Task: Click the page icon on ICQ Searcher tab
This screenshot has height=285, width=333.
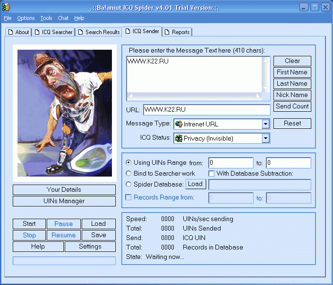Action: click(37, 32)
